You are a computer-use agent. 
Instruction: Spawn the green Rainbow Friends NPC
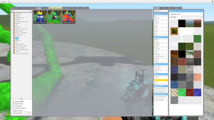(54, 17)
